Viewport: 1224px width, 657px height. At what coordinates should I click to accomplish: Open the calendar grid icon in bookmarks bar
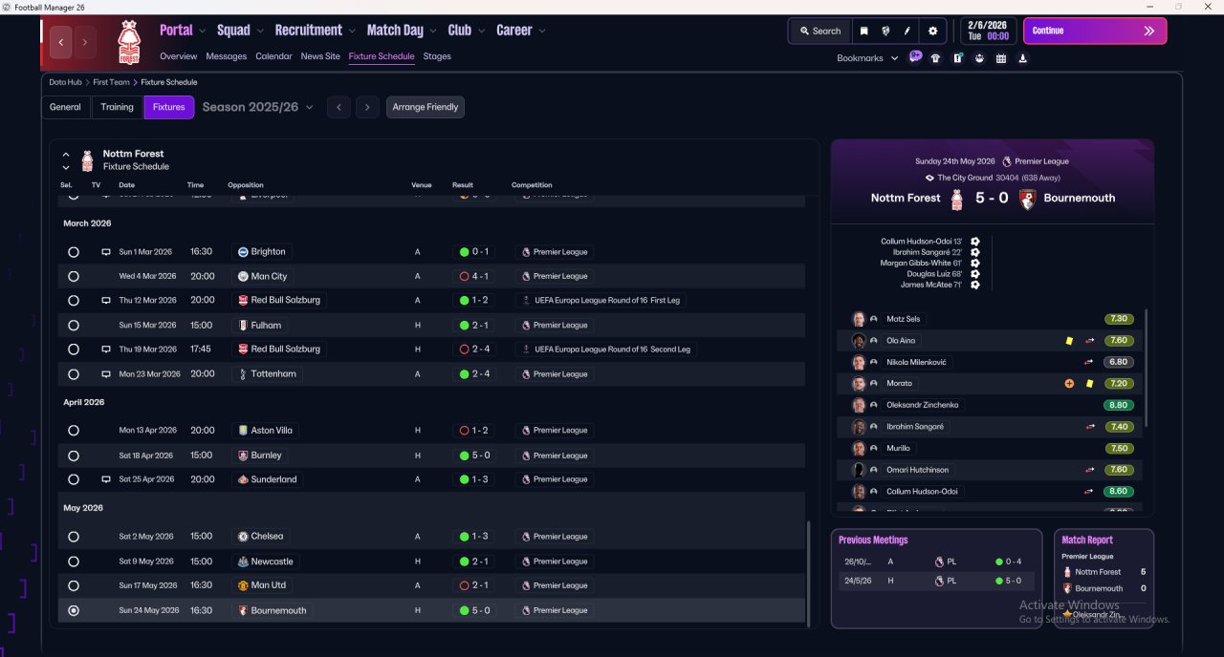pyautogui.click(x=1001, y=58)
